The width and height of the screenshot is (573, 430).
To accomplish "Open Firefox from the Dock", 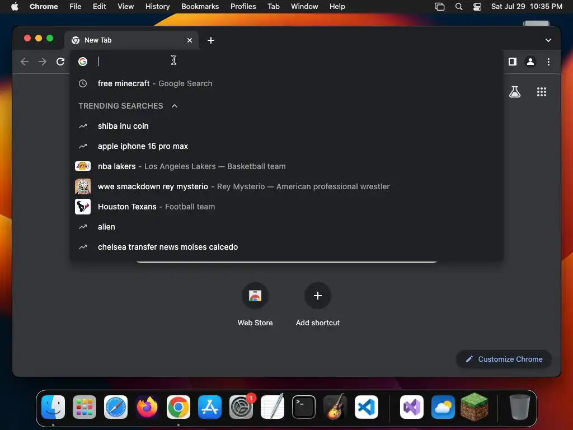I will [147, 407].
